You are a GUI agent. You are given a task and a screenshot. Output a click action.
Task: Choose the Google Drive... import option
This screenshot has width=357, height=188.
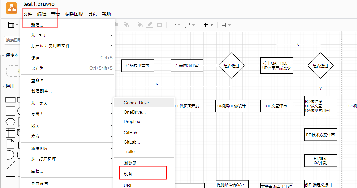pos(138,103)
